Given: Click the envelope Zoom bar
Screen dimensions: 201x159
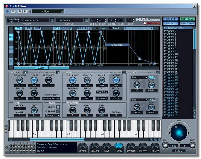Looking at the screenshot, I should coord(41,68).
